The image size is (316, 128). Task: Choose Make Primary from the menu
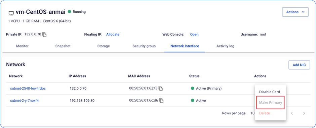coord(271,103)
